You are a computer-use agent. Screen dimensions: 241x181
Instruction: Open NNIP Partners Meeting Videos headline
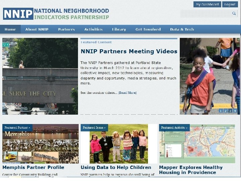[x=129, y=51]
